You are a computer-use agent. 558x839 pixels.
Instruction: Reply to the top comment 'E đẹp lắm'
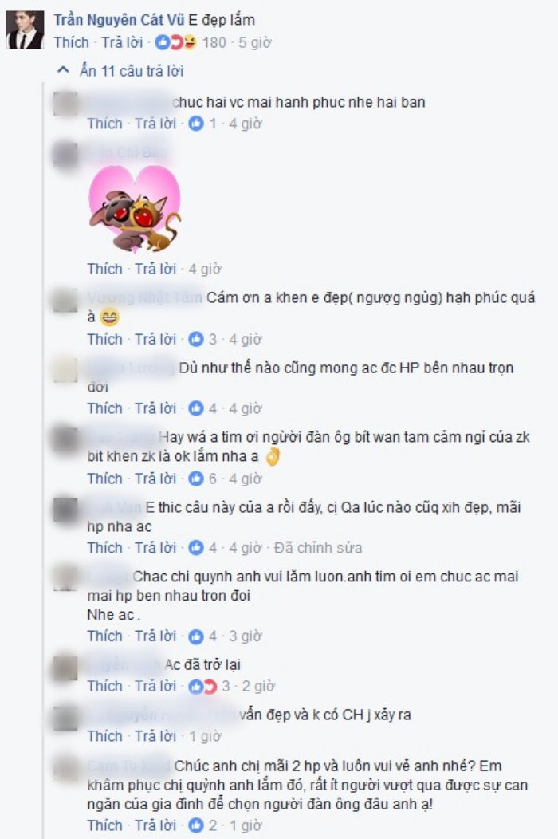[x=123, y=42]
